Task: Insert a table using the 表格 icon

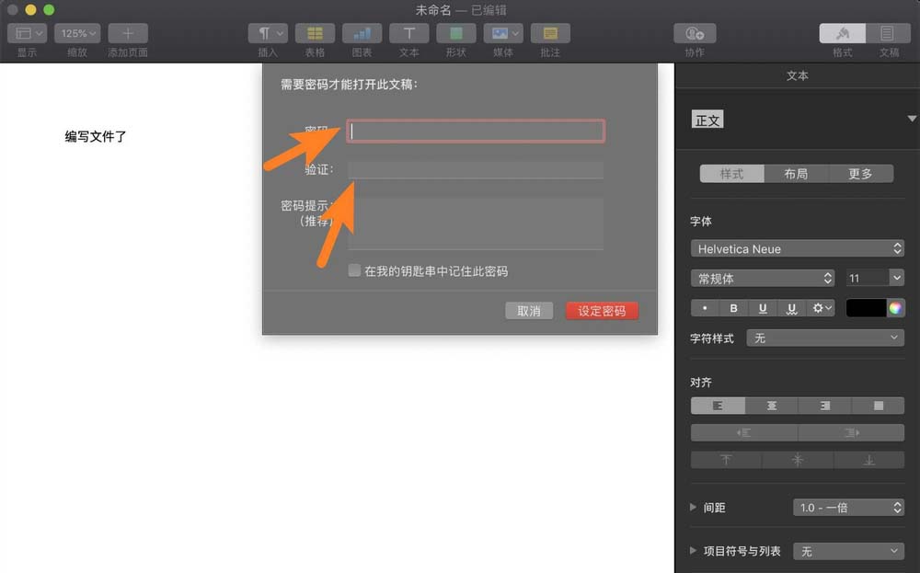Action: [315, 33]
